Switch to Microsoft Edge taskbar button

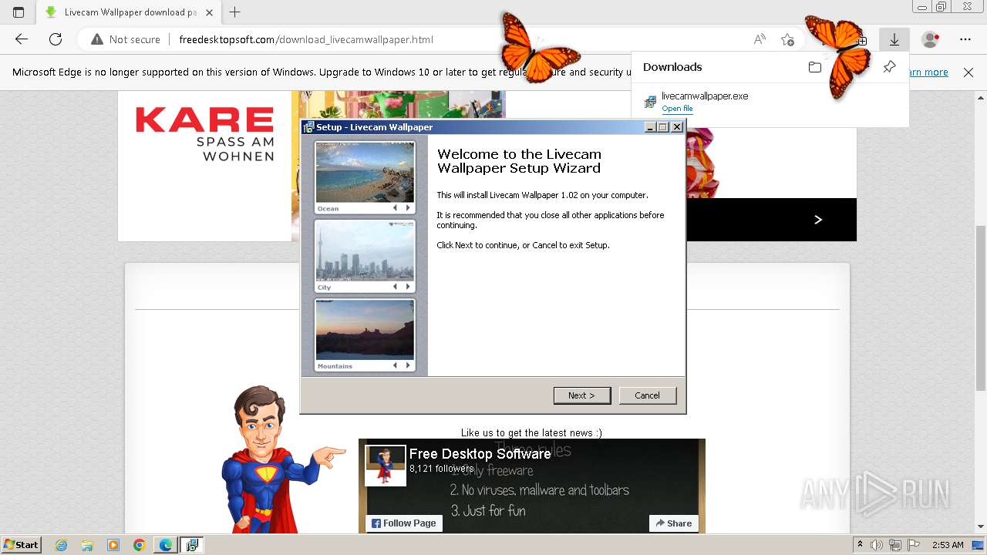pos(166,545)
